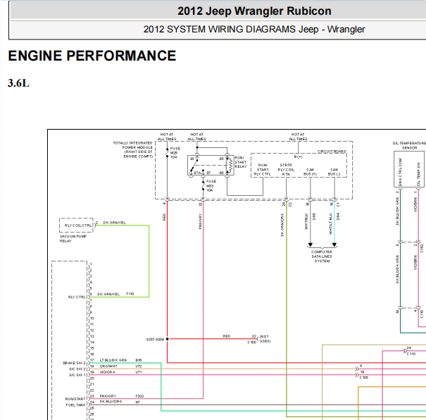The width and height of the screenshot is (426, 420).
Task: Click the "RUN/START" pin 23 label
Action: (75, 399)
